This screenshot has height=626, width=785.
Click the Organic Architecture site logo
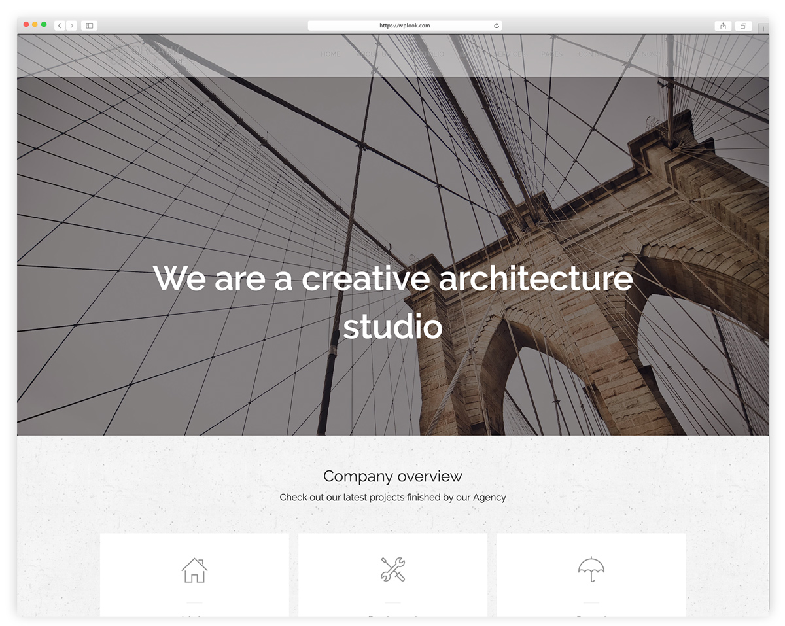pos(158,55)
